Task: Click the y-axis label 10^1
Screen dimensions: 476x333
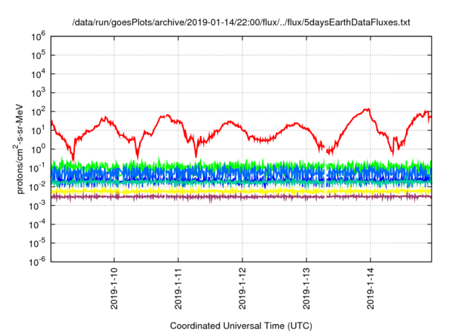Action: [39, 130]
